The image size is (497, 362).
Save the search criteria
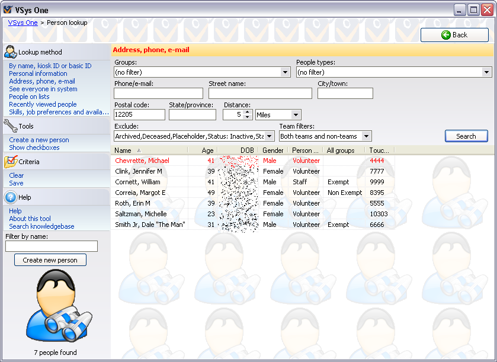16,183
